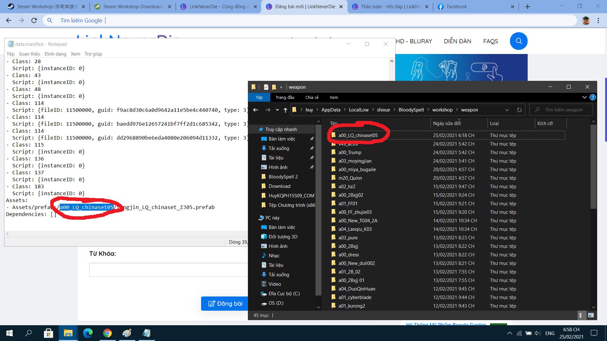Click the Đăng bài button
This screenshot has width=607, height=341.
(x=225, y=303)
